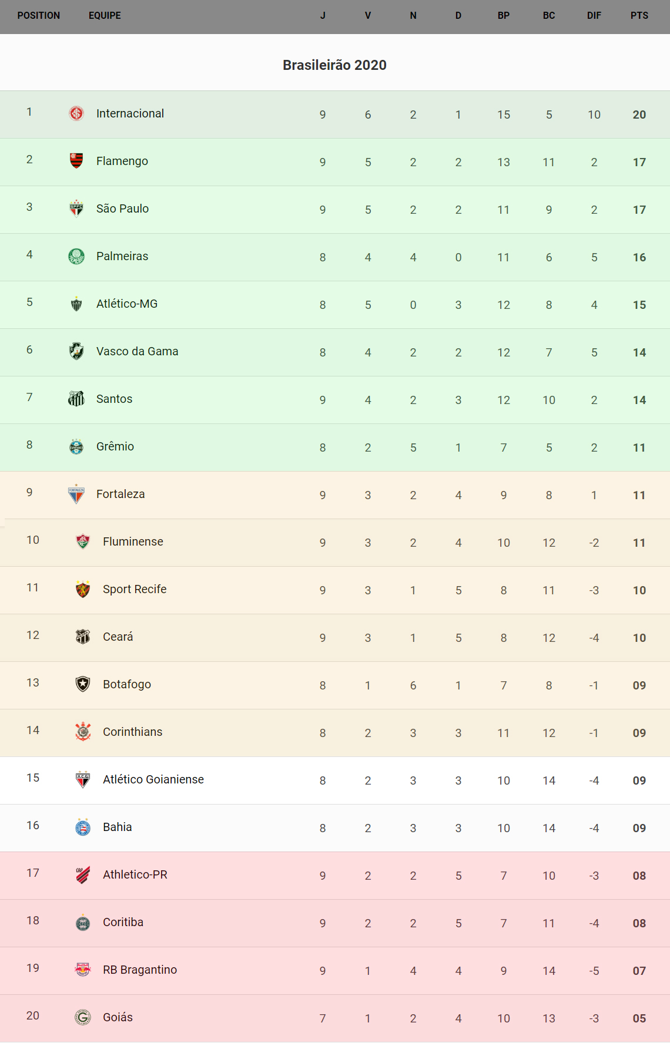Click the Santos club badge
Viewport: 670px width, 1043px height.
[x=76, y=399]
